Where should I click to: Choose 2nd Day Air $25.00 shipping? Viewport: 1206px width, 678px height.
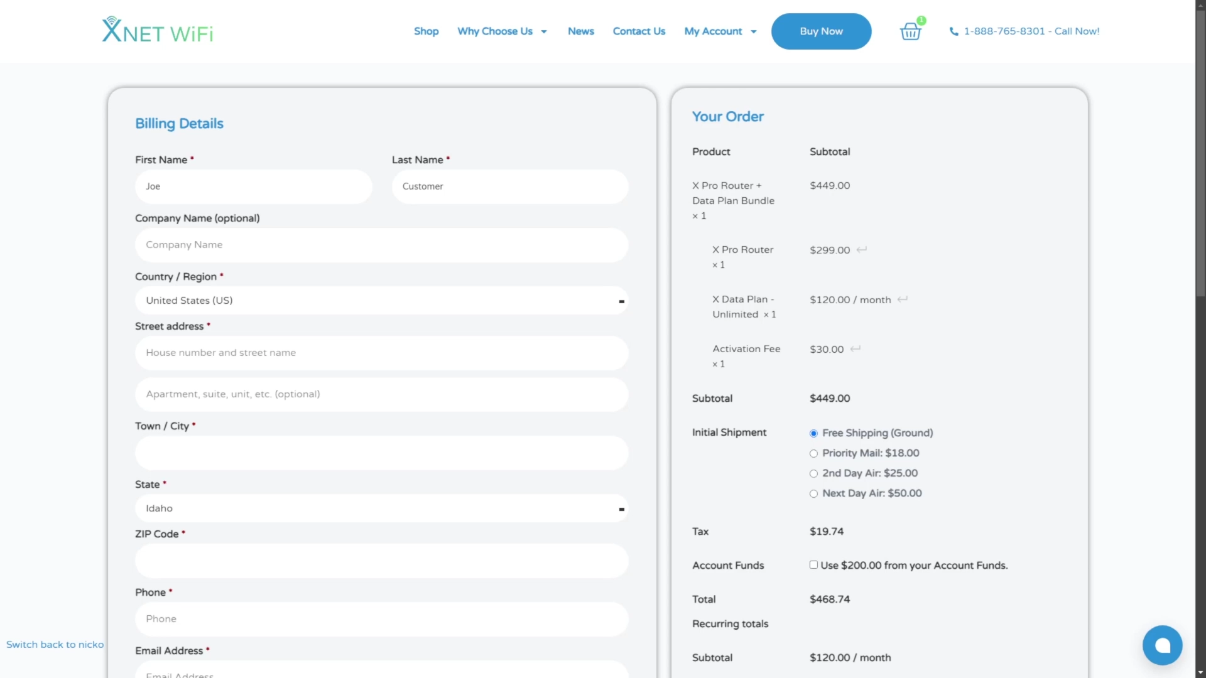[813, 473]
